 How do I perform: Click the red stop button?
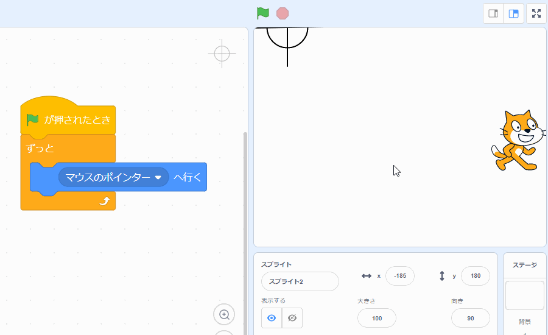point(283,13)
